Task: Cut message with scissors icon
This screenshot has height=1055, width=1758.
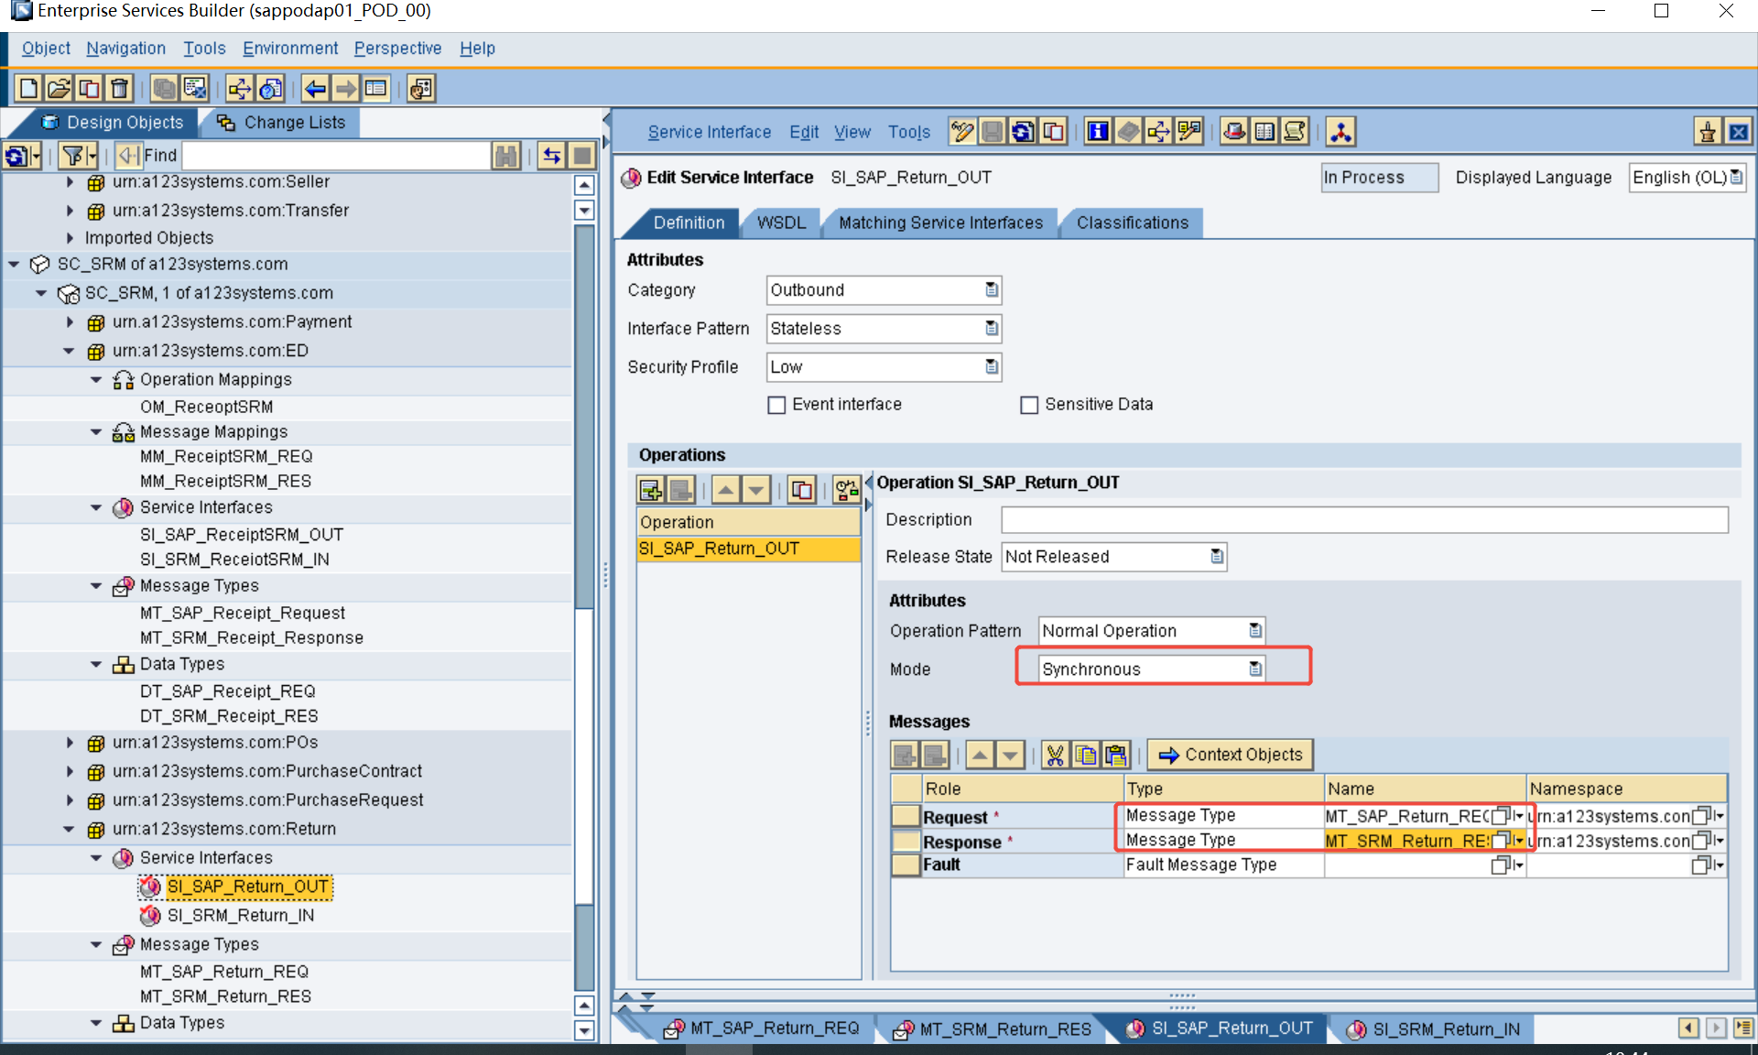Action: click(1056, 755)
